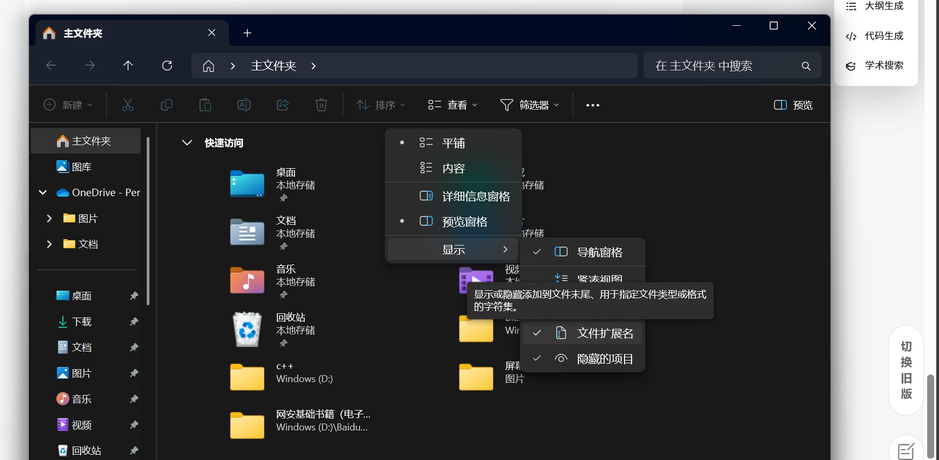This screenshot has height=460, width=939.
Task: Unpin 桌面 from sidebar quick access
Action: [x=134, y=296]
